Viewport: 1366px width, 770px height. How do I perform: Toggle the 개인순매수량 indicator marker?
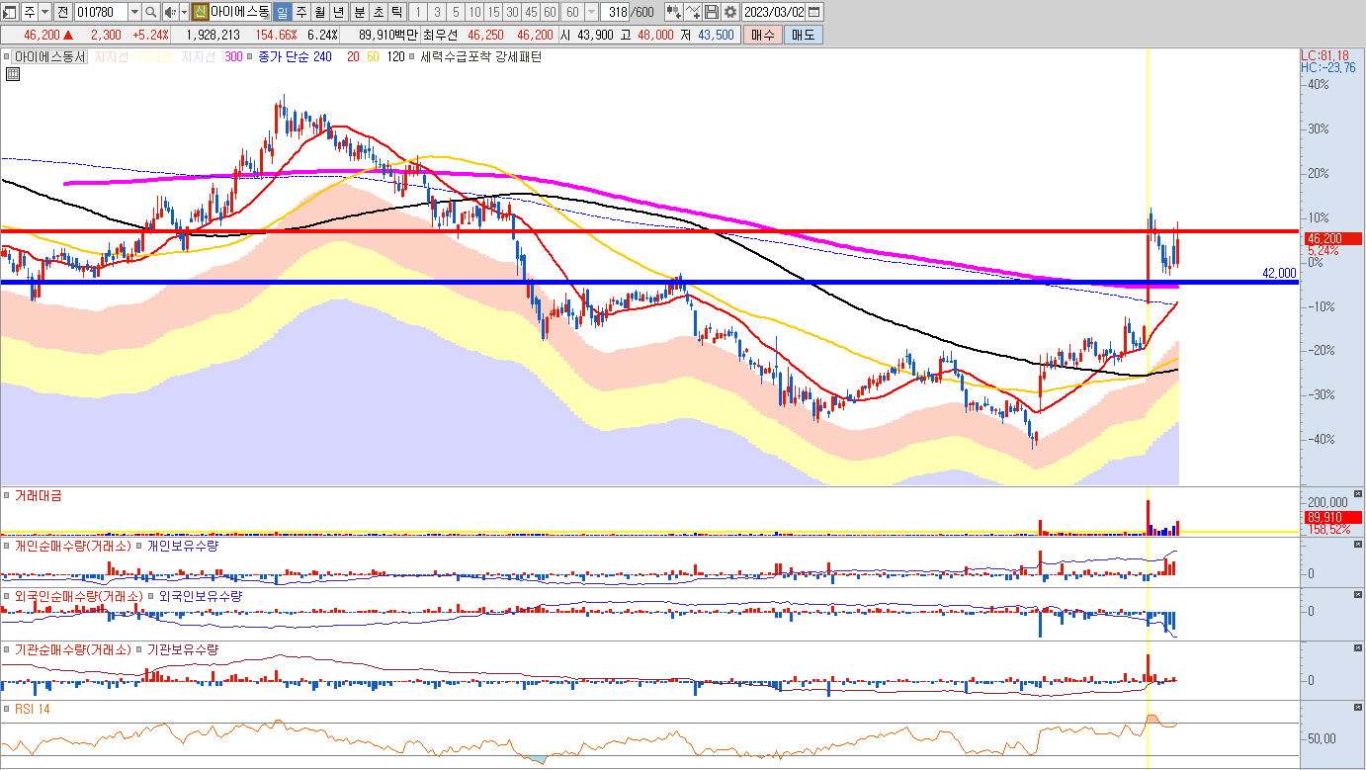(x=6, y=546)
